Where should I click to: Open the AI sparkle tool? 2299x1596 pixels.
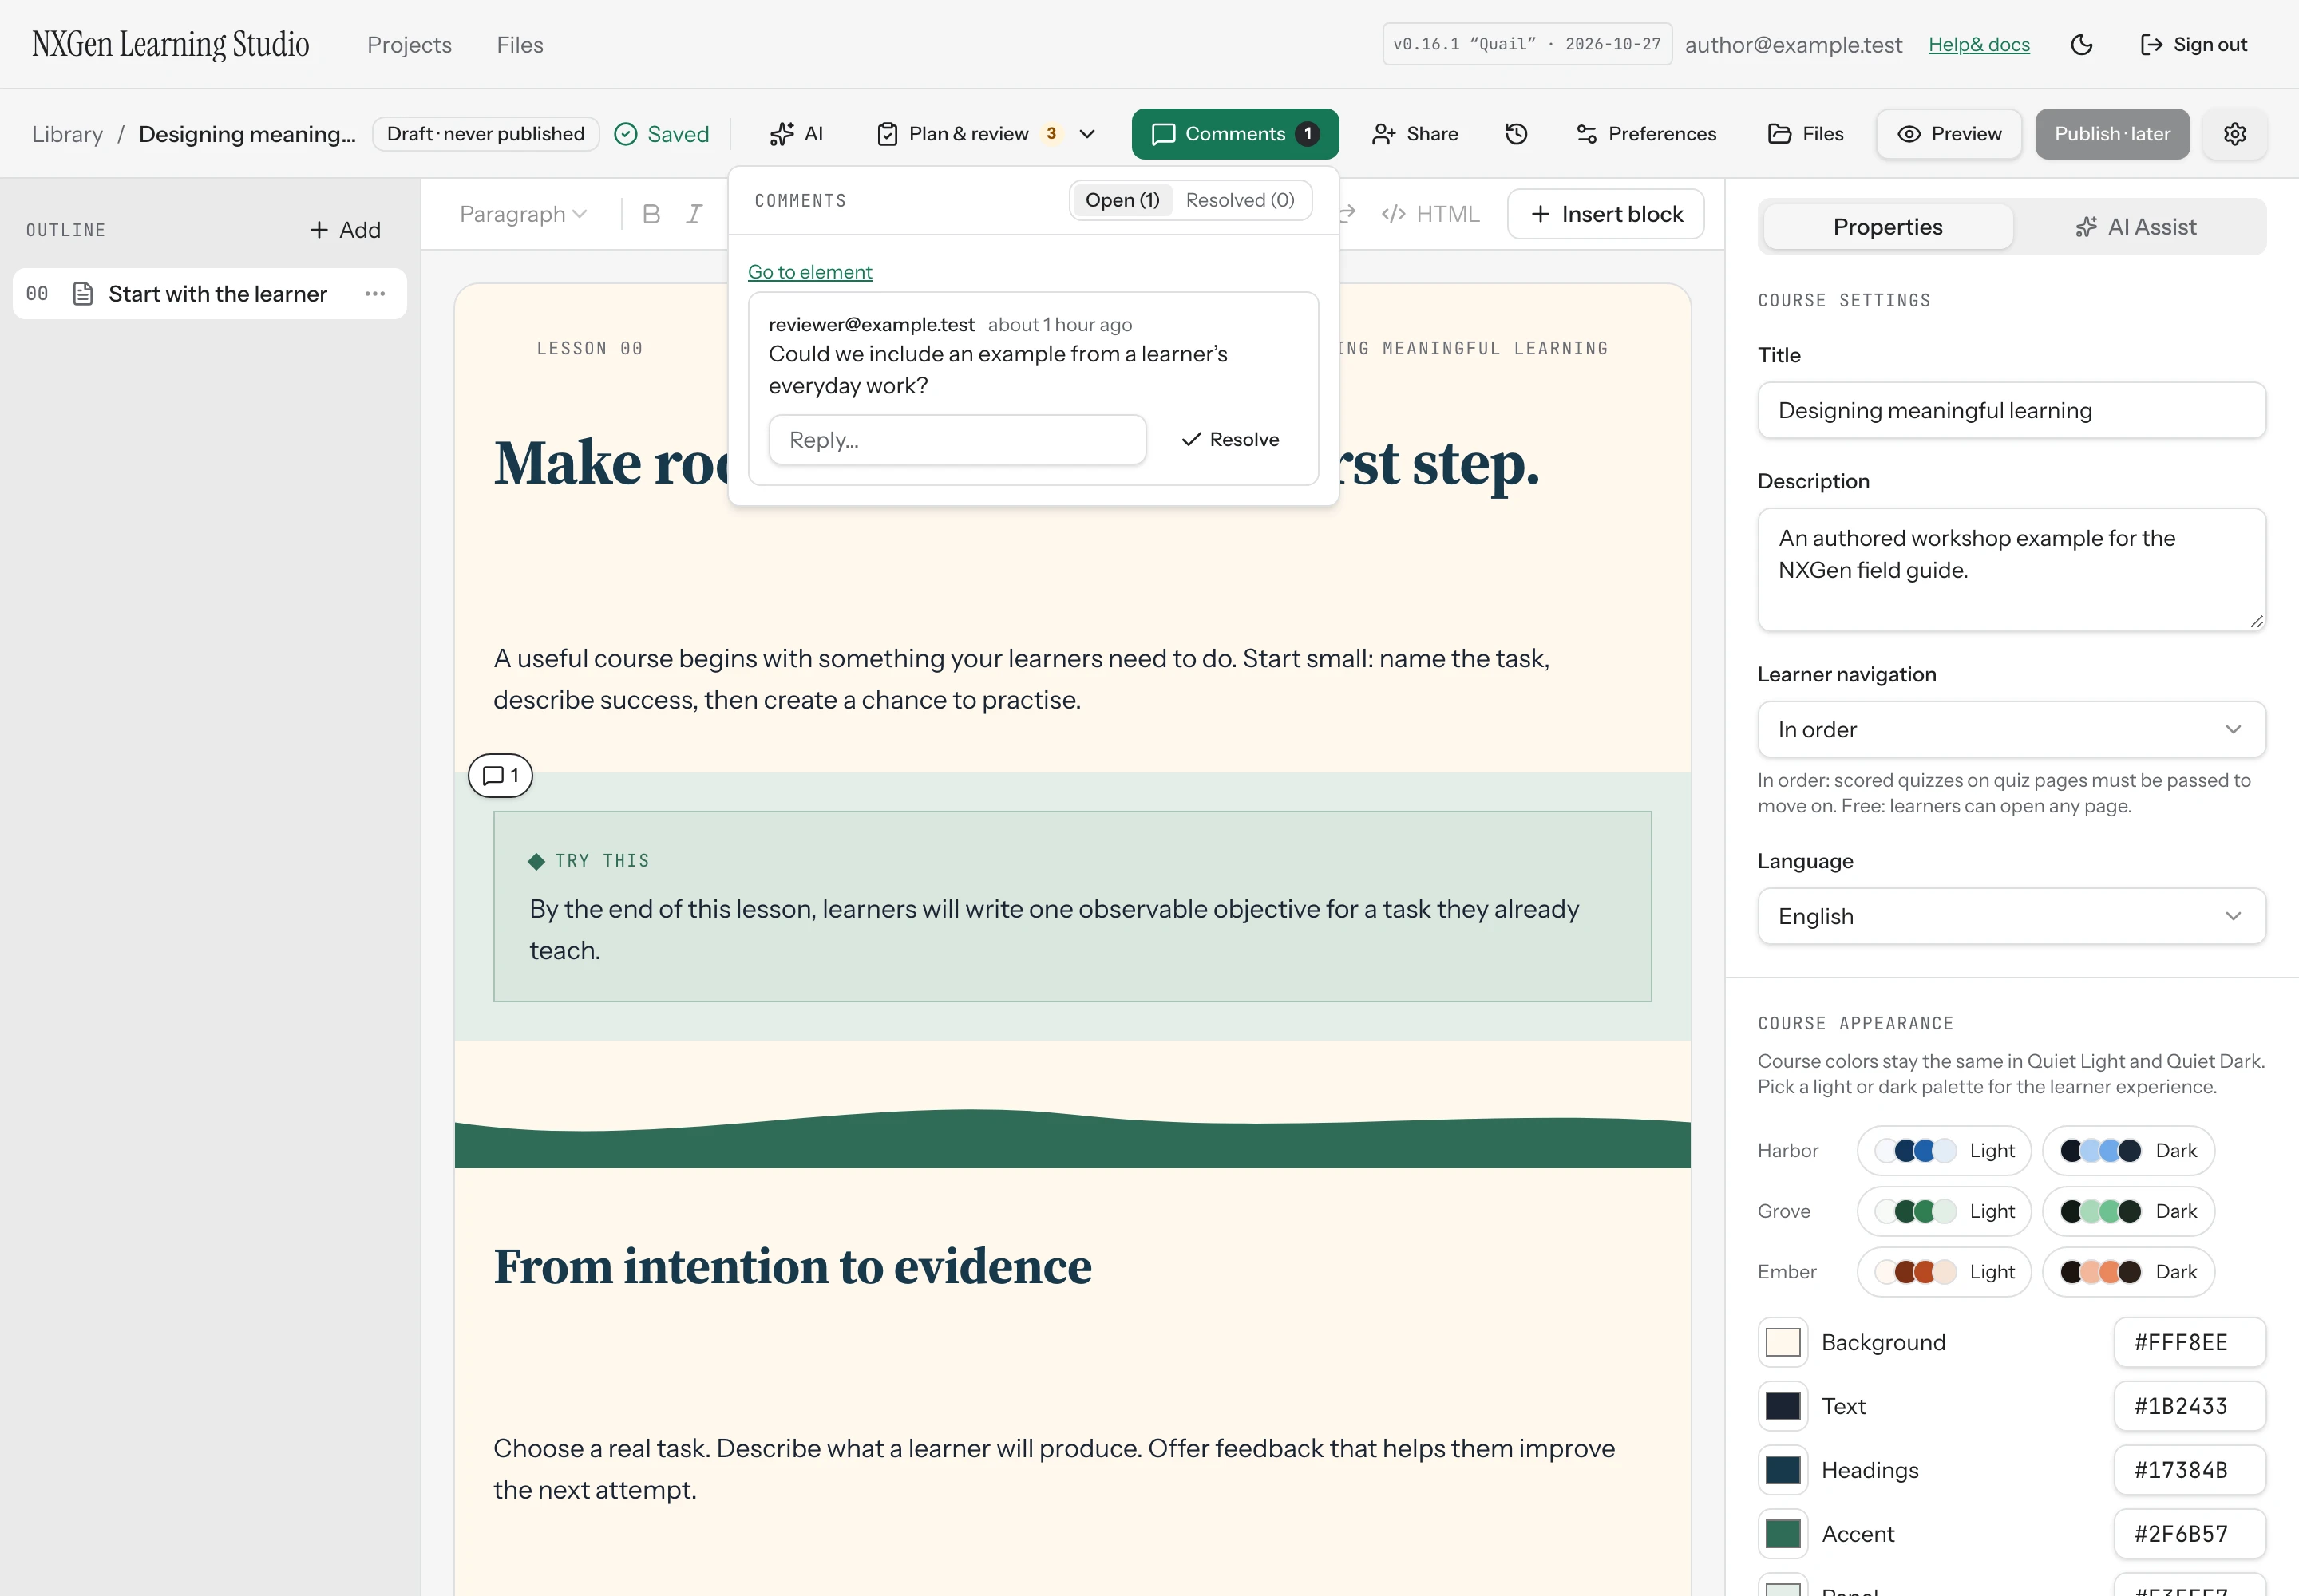point(797,134)
